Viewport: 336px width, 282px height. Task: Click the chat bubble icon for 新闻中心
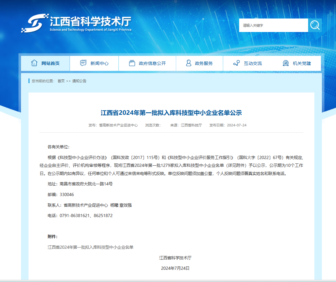[83, 63]
